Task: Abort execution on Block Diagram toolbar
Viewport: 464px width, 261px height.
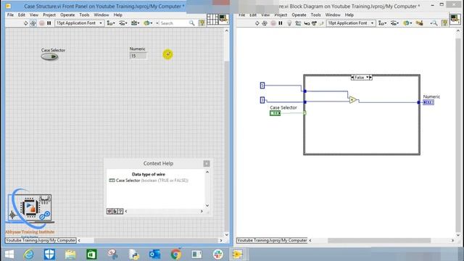Action: pyautogui.click(x=273, y=23)
